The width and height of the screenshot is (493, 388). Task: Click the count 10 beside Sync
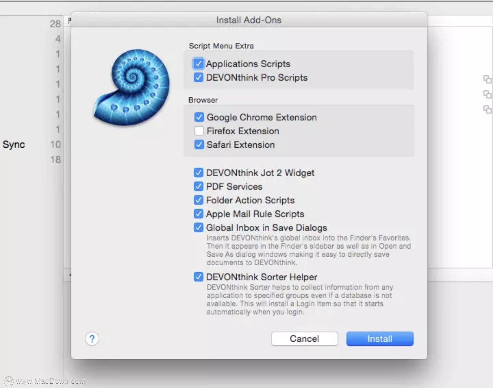click(55, 144)
